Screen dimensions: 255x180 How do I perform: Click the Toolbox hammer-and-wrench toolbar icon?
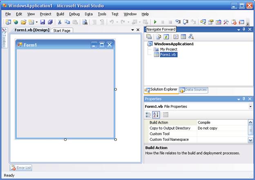pos(226,22)
